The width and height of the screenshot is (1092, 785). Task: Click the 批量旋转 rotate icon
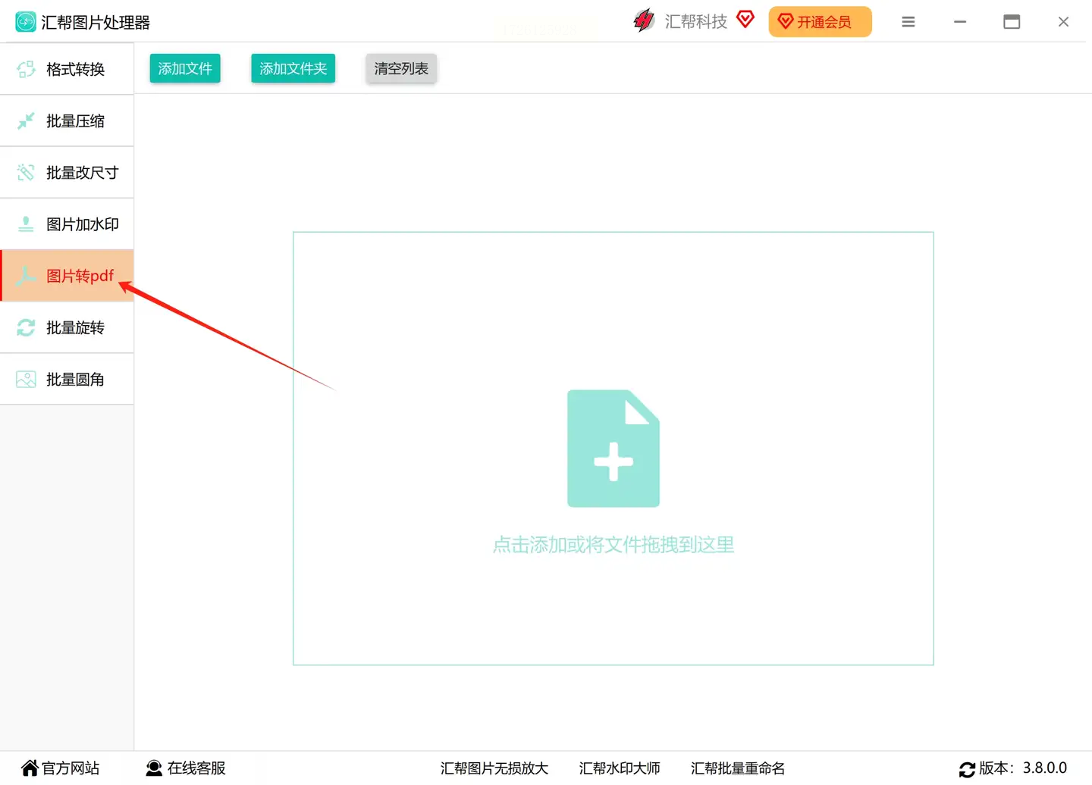tap(26, 327)
